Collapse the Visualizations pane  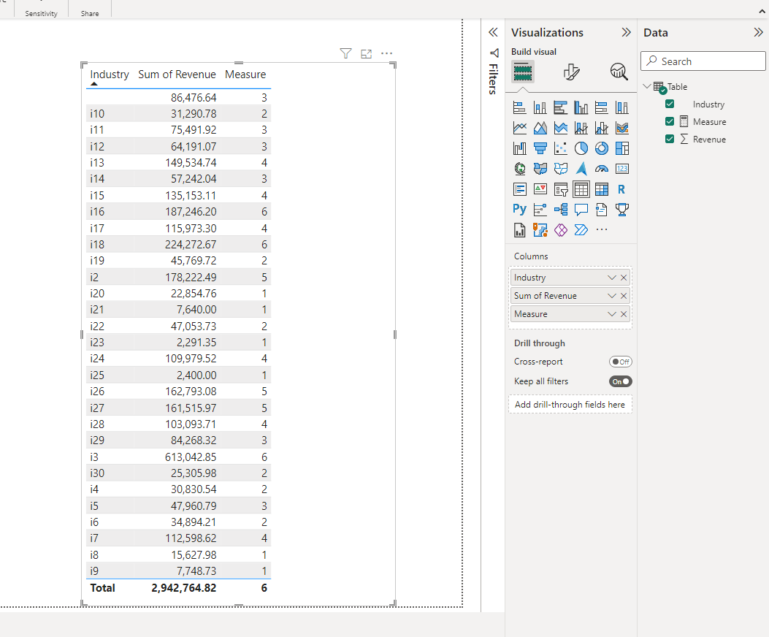(x=627, y=32)
